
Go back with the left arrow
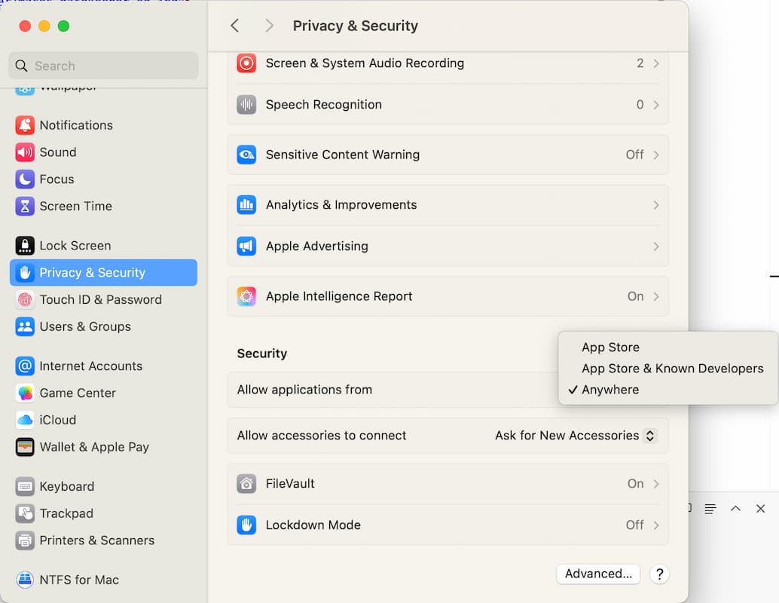(235, 26)
